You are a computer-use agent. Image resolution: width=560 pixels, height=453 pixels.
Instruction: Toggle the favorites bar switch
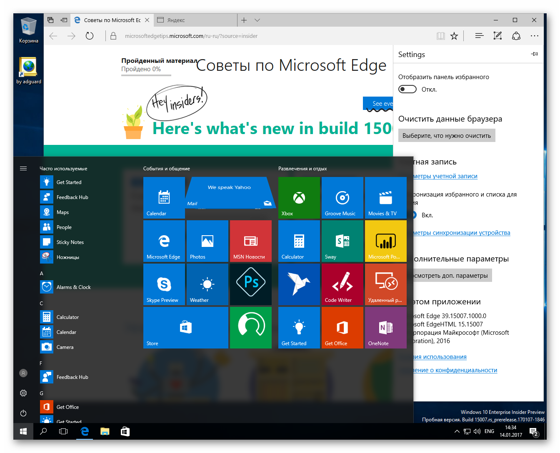click(x=407, y=89)
